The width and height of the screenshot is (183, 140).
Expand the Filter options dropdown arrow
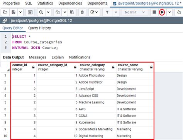point(116,12)
